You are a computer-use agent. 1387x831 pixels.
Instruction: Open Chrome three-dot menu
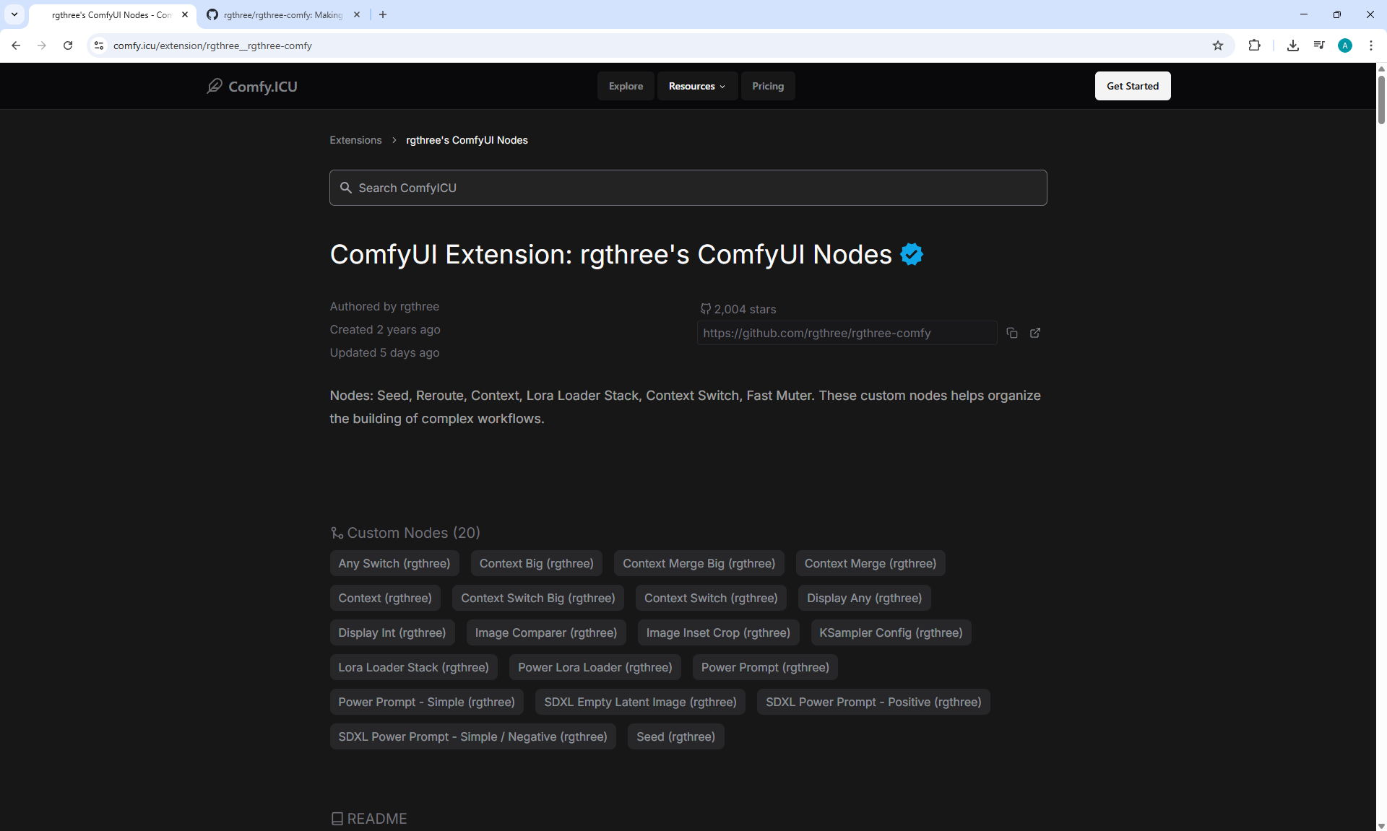pos(1370,45)
